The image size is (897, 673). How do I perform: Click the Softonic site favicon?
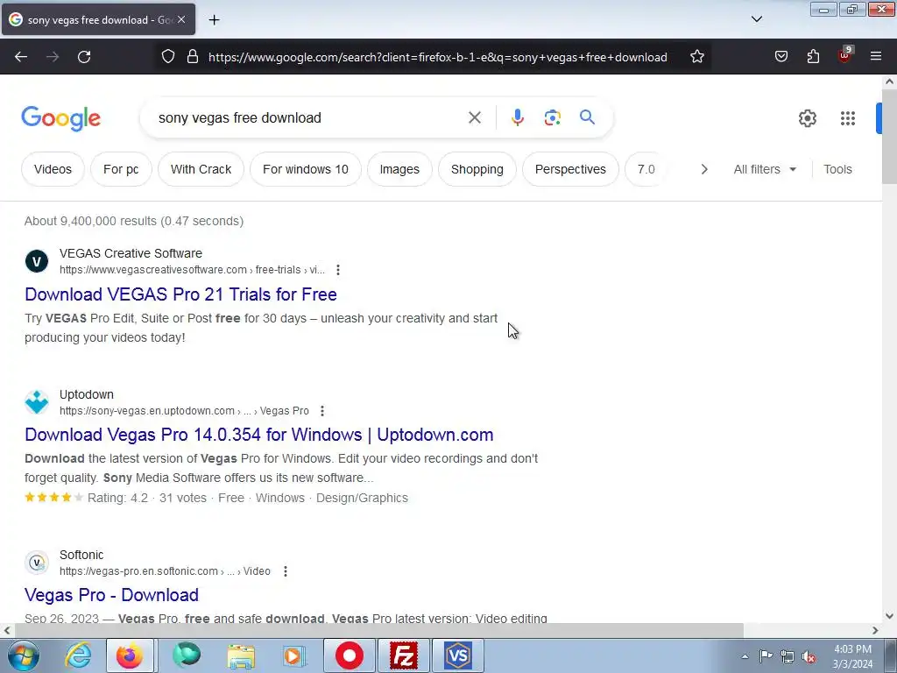pyautogui.click(x=37, y=563)
